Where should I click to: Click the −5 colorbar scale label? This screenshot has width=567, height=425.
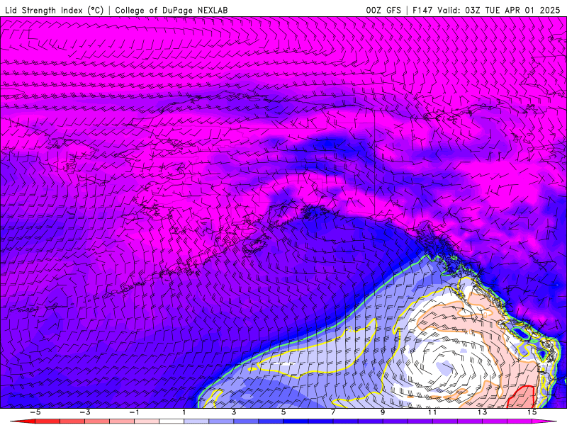35,412
